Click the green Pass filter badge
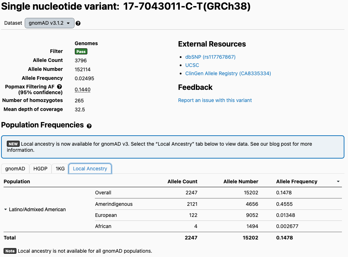348x257 pixels. coord(81,52)
